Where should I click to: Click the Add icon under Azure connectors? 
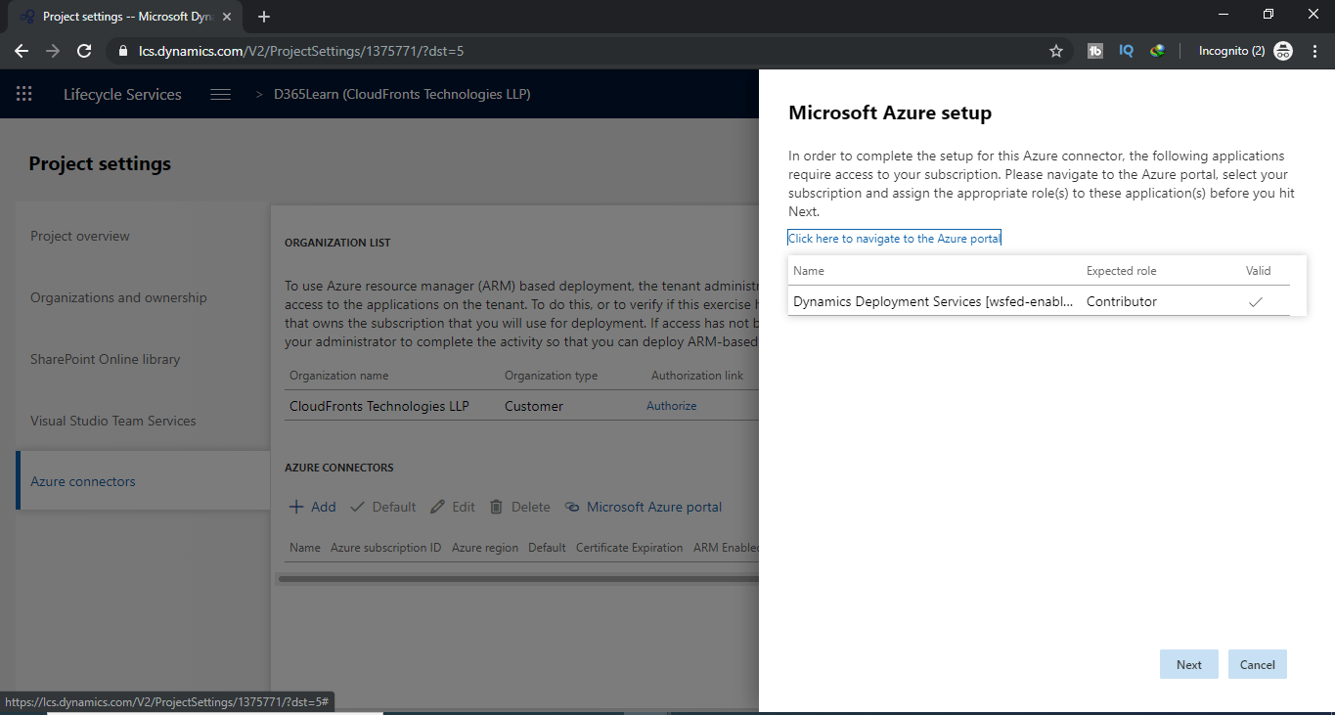coord(295,507)
